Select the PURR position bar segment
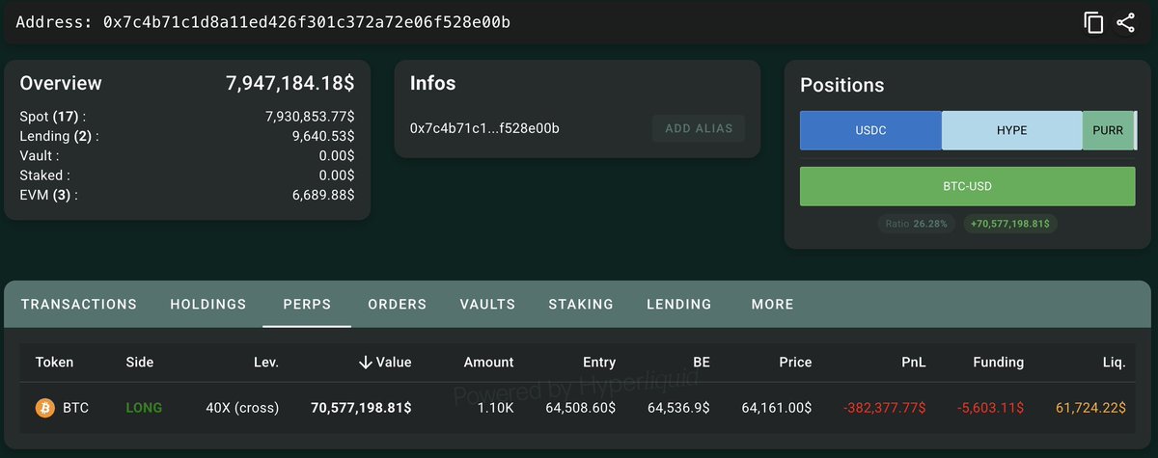This screenshot has height=458, width=1158. pyautogui.click(x=1108, y=130)
